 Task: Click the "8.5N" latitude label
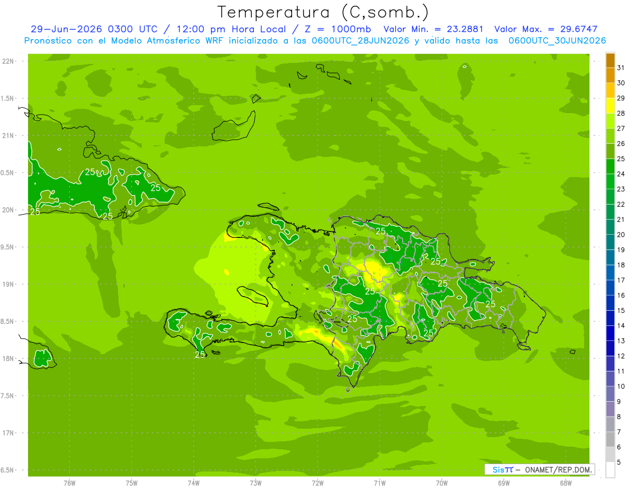[x=7, y=321]
